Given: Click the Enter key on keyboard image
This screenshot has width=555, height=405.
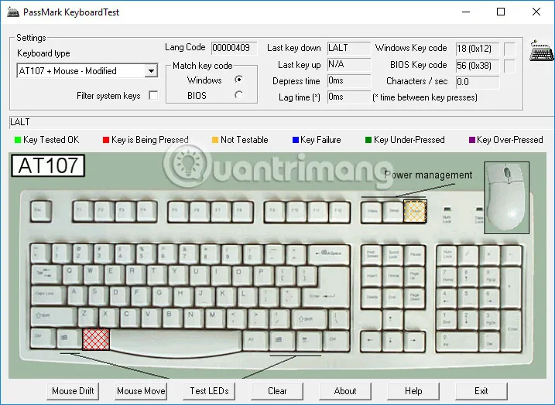Looking at the screenshot, I should click(x=327, y=295).
